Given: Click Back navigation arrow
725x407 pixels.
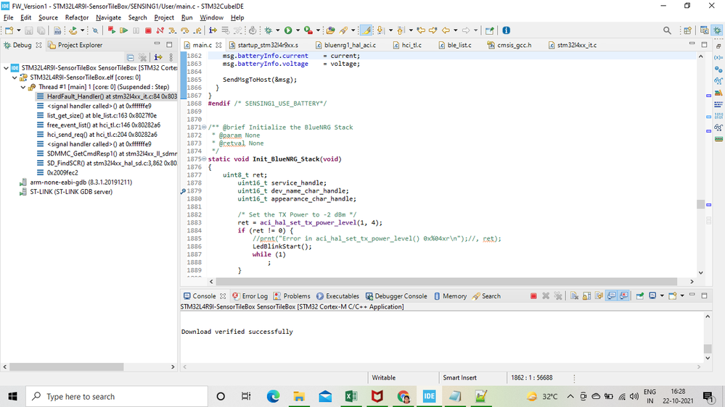Looking at the screenshot, I should tap(446, 30).
